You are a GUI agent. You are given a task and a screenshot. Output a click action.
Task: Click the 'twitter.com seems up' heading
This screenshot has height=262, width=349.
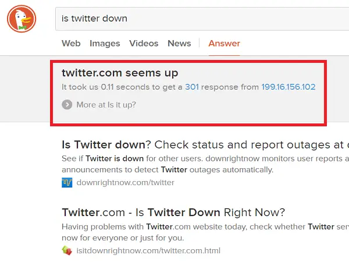120,73
